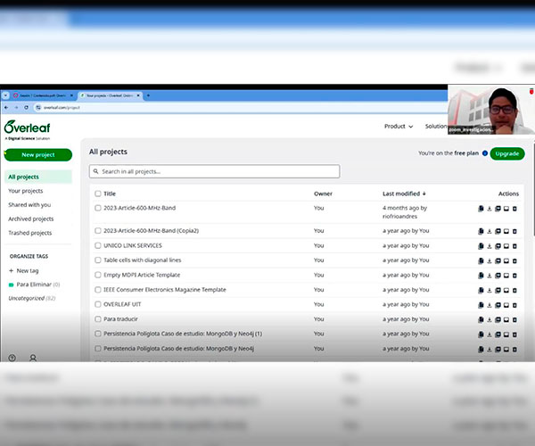Reload the browser page
The width and height of the screenshot is (535, 446).
pyautogui.click(x=26, y=108)
